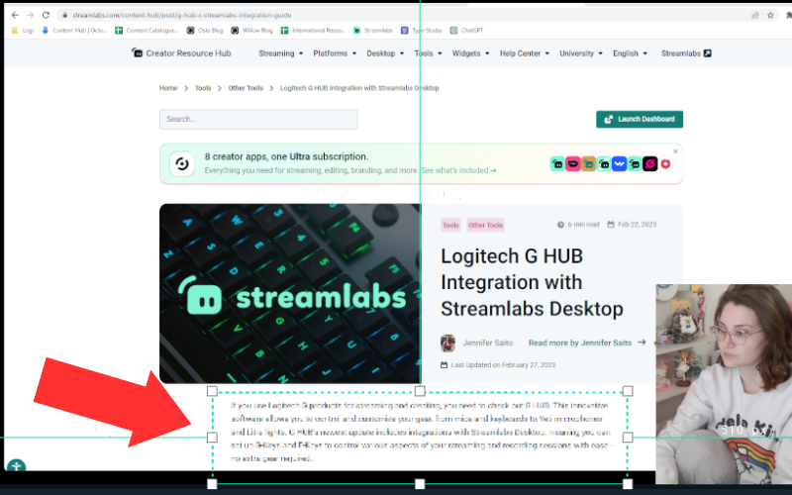Click the article title Logitech G HUB Integration
Screen dimensions: 792x495
(532, 282)
